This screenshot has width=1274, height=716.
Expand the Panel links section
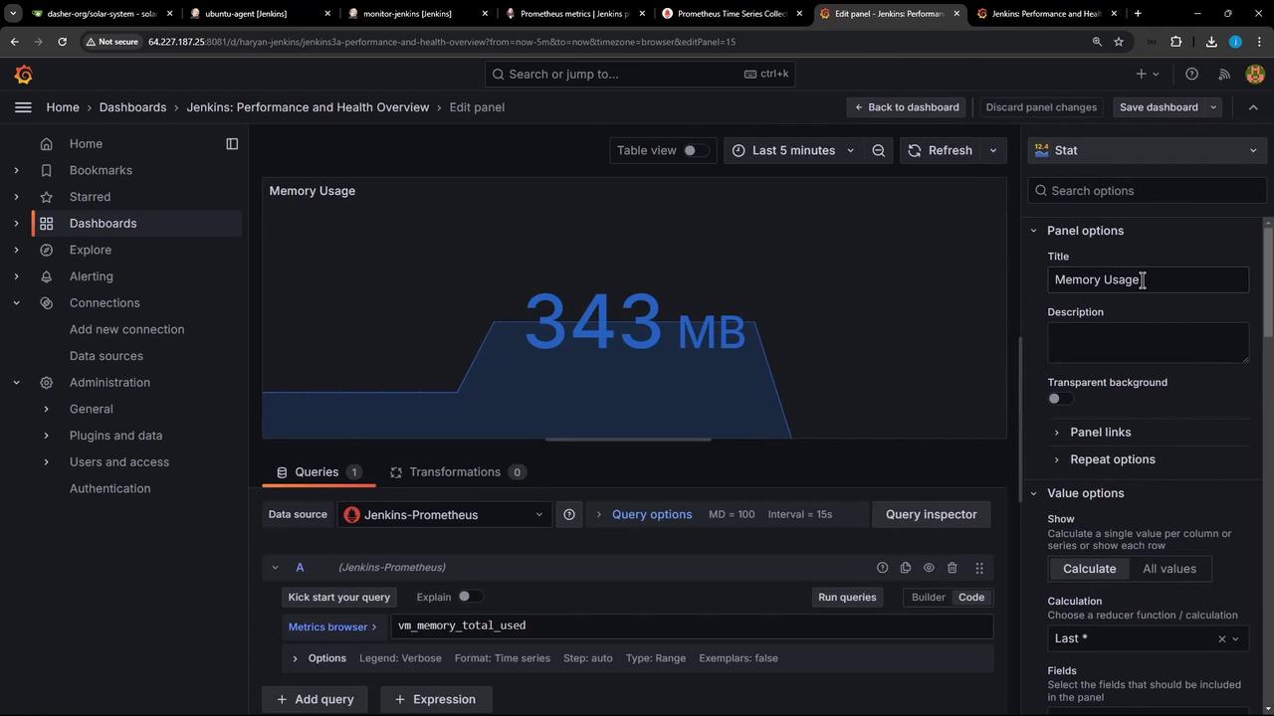click(1100, 433)
